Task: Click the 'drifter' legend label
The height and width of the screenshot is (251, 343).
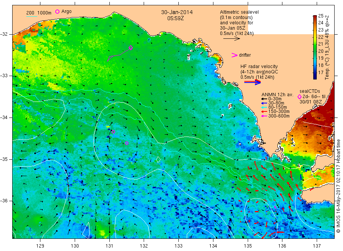Action: pyautogui.click(x=245, y=55)
